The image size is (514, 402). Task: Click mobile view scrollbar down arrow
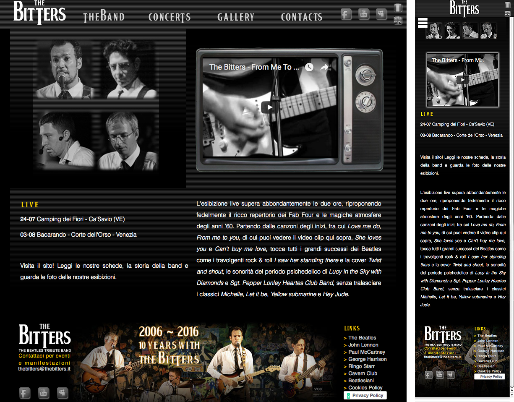click(x=512, y=394)
